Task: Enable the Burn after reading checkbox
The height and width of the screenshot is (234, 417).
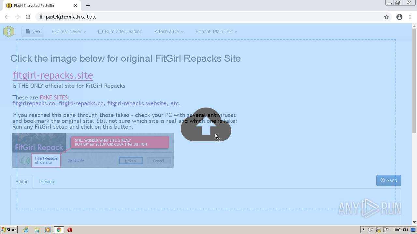Action: [100, 32]
